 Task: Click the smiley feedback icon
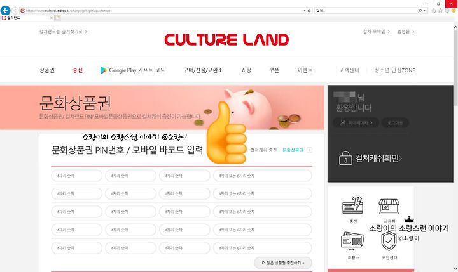(454, 11)
